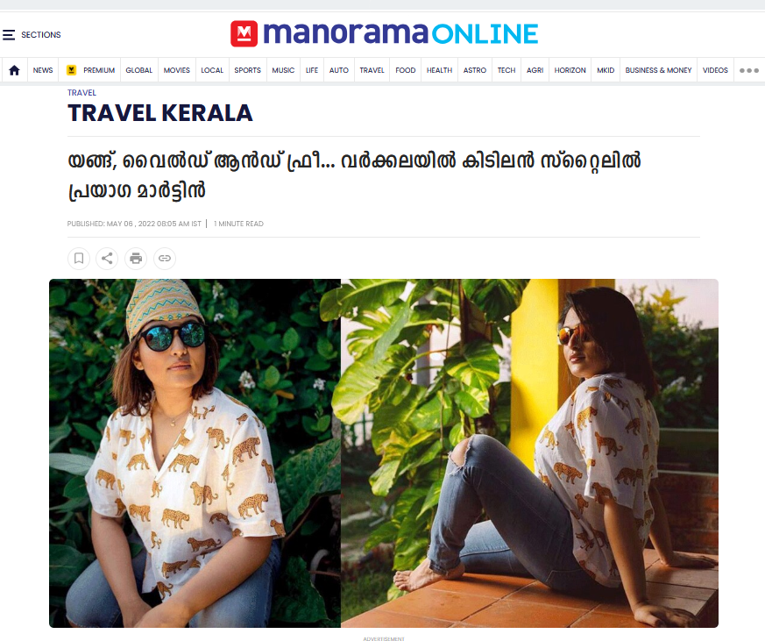The width and height of the screenshot is (765, 641).
Task: Click the Manorama Online logo
Action: 384,33
